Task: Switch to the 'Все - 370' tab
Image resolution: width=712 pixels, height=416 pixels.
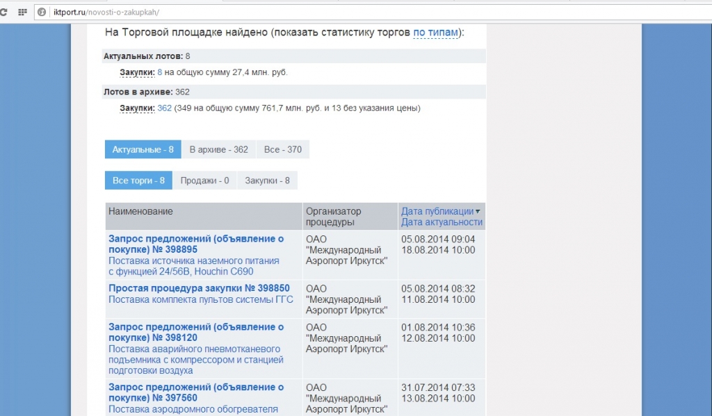Action: (x=283, y=149)
